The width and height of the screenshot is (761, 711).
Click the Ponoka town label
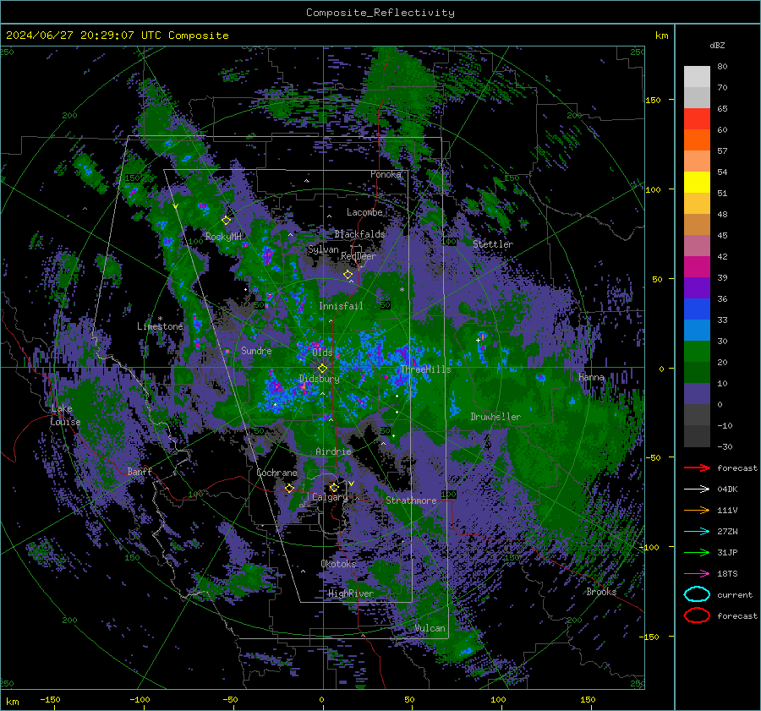(386, 174)
